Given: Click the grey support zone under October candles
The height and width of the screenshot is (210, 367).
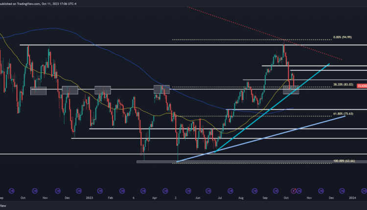Looking at the screenshot, I should pos(291,90).
